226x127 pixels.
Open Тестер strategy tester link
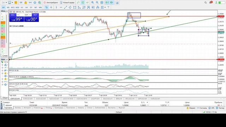(x=220, y=108)
